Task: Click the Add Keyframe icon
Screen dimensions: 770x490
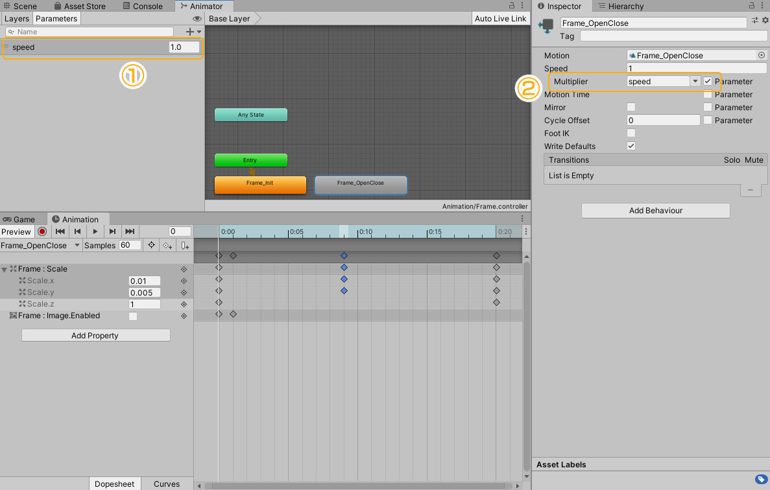Action: coord(167,246)
